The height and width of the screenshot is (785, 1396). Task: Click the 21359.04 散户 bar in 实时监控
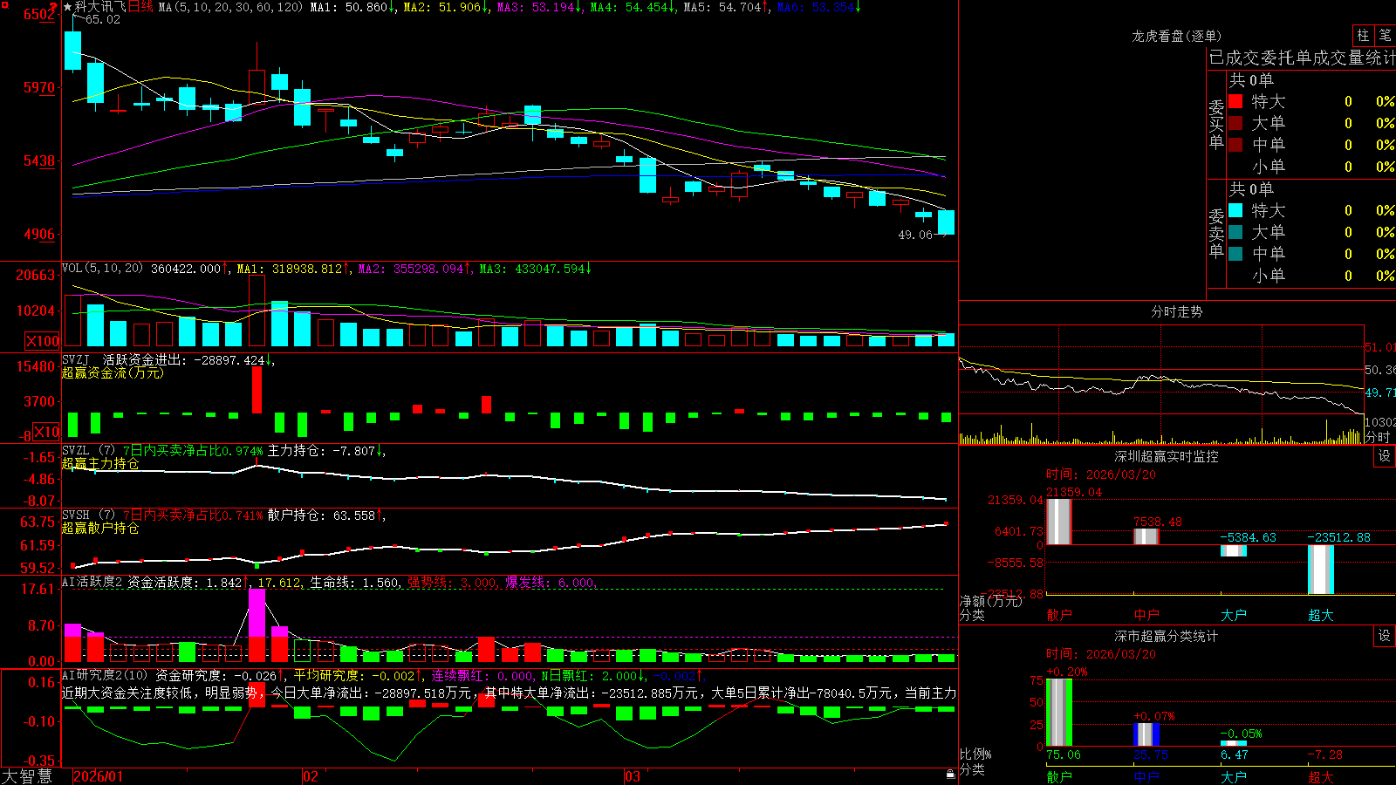(1059, 522)
